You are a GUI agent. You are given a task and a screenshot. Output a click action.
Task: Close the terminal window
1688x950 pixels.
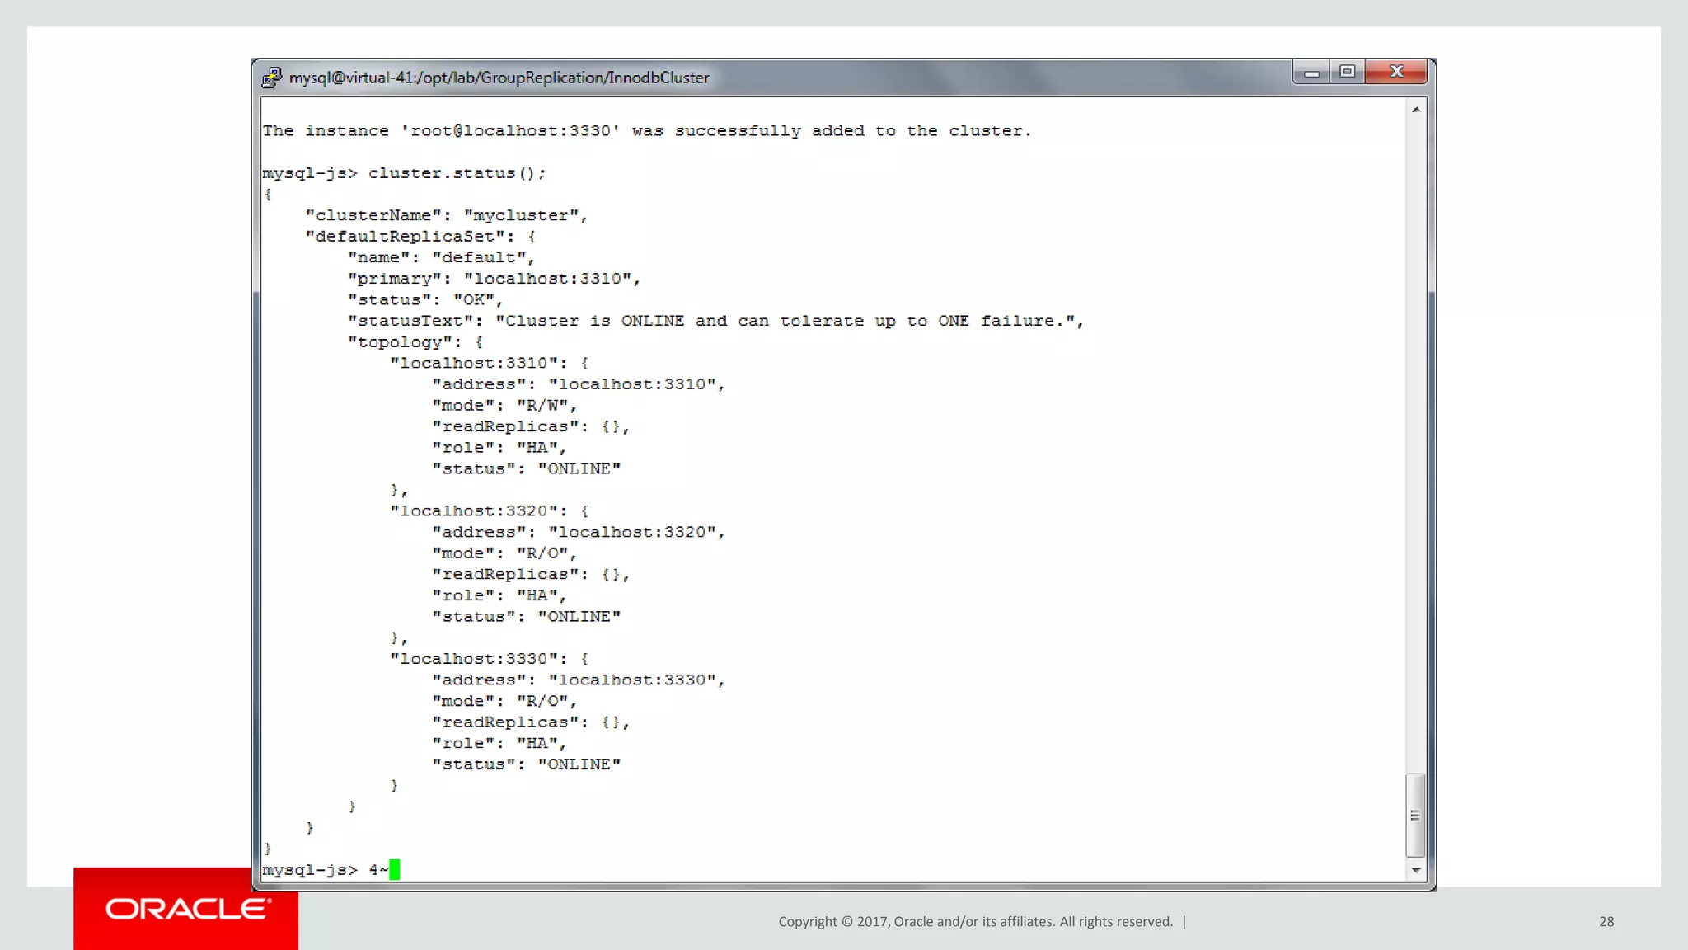click(1396, 73)
